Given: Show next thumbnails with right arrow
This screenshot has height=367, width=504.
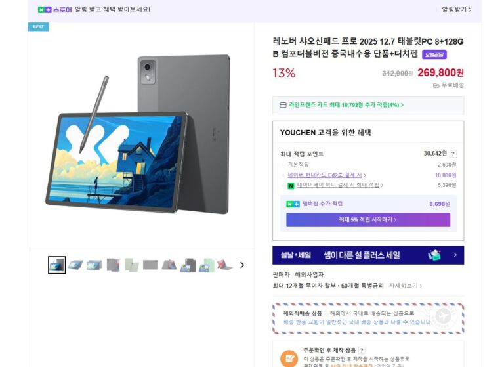Looking at the screenshot, I should point(242,265).
